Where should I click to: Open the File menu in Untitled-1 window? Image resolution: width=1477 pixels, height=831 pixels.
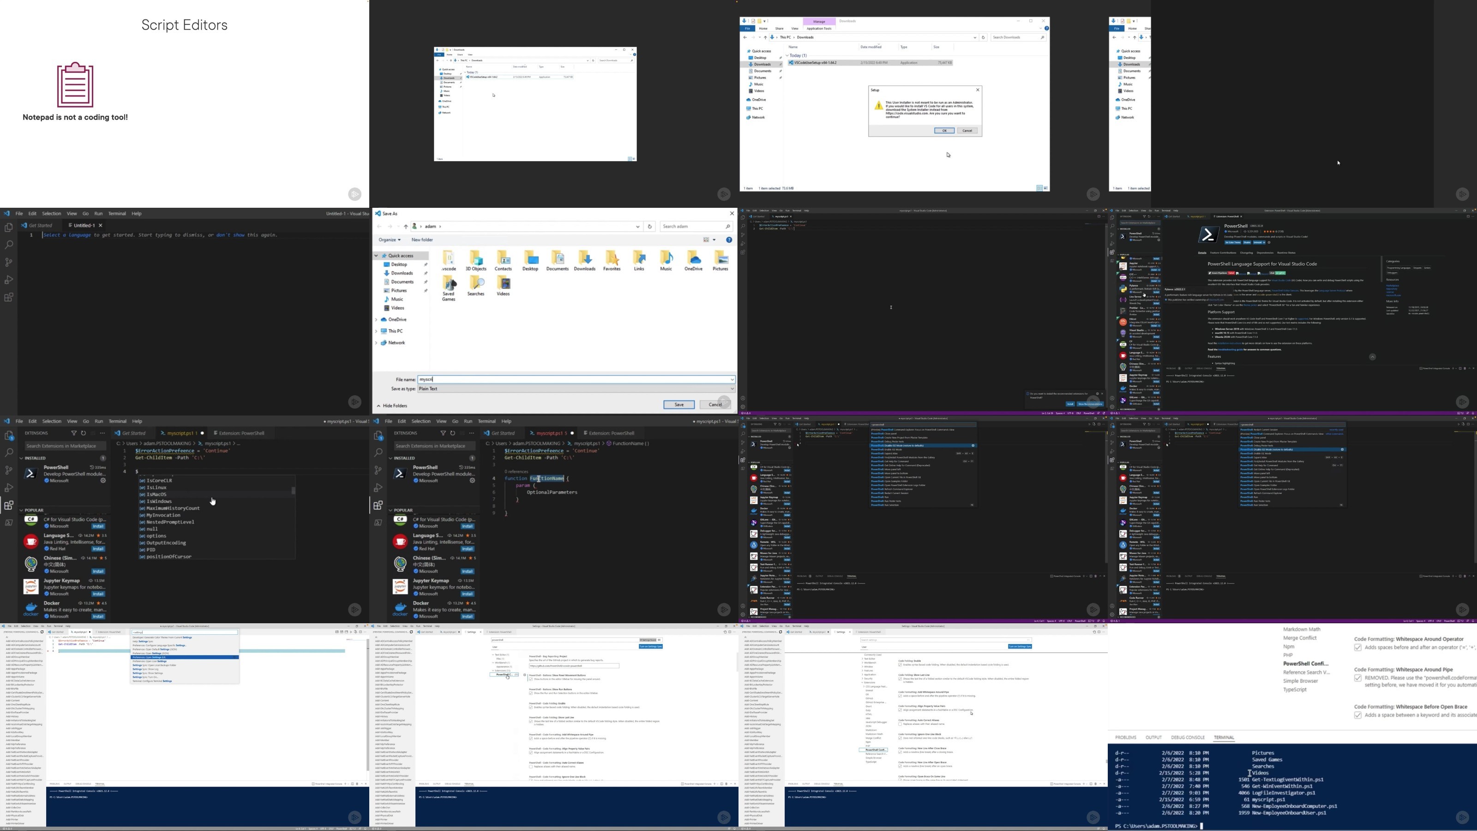pos(19,213)
